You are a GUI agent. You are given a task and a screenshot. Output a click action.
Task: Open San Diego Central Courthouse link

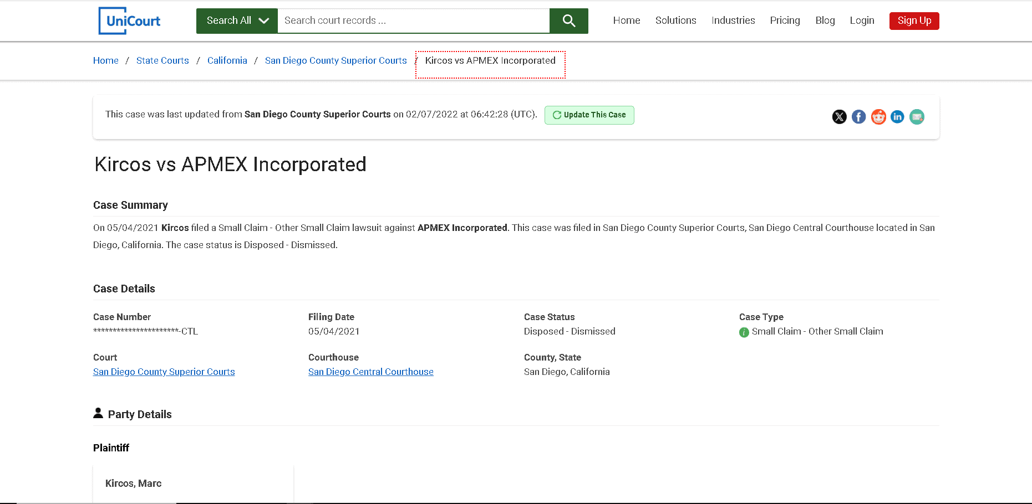[371, 372]
